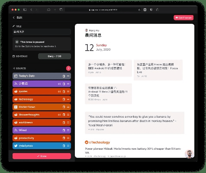Screen dimensions: 206x173
Task: Open the 少数派 source row
Action: point(42,84)
